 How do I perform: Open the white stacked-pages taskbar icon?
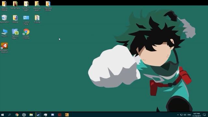(45, 115)
